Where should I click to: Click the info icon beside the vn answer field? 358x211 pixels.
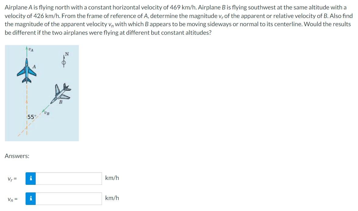(x=30, y=198)
